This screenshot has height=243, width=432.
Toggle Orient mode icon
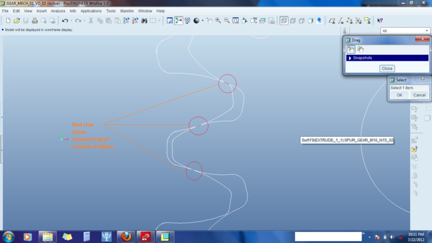[188, 21]
